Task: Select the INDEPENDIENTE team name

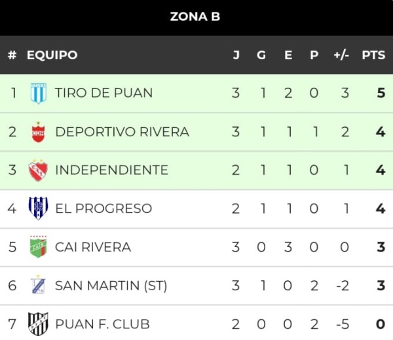Action: coord(111,170)
